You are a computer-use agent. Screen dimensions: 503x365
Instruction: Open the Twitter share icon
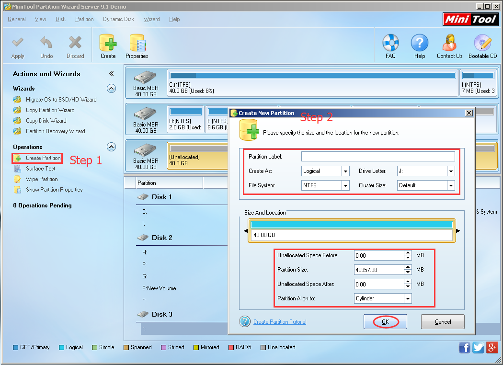pos(478,347)
